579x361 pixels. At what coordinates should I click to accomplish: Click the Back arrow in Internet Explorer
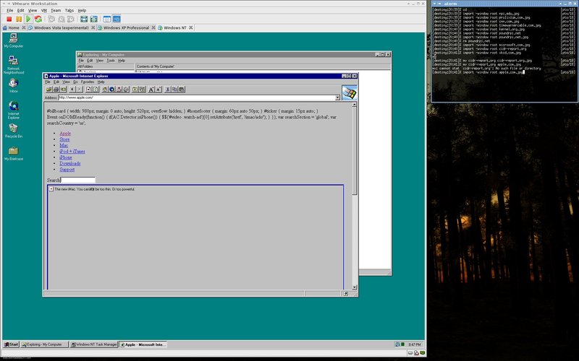pos(72,89)
